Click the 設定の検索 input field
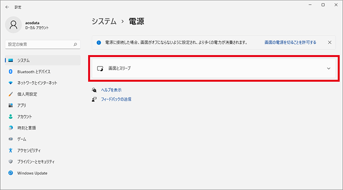 (x=39, y=44)
